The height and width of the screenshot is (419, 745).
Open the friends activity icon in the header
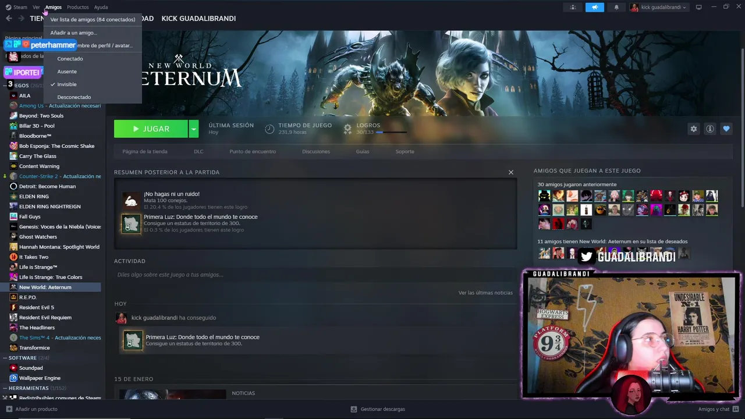[x=573, y=7]
